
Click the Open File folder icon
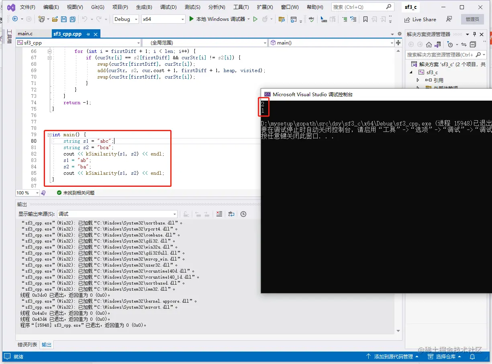point(54,19)
